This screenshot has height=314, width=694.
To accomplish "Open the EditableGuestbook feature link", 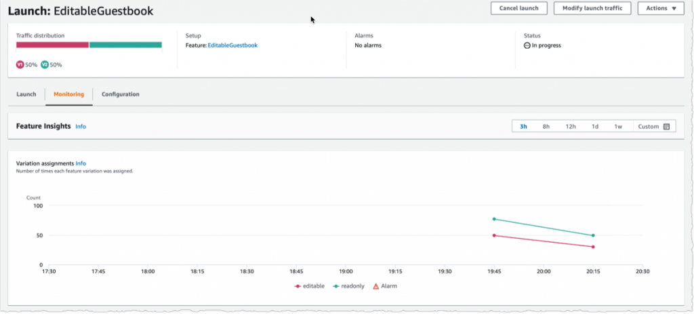I will point(232,45).
